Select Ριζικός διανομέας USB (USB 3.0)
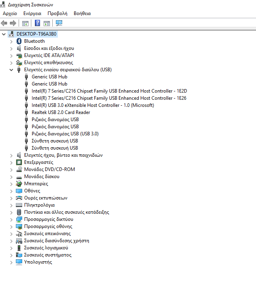 (x=65, y=134)
